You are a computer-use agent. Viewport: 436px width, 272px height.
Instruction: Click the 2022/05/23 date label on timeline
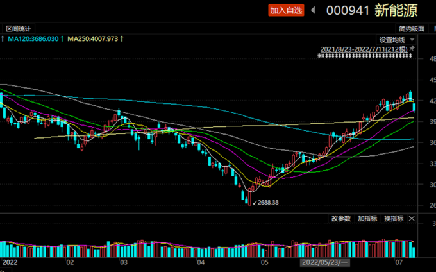[324, 262]
